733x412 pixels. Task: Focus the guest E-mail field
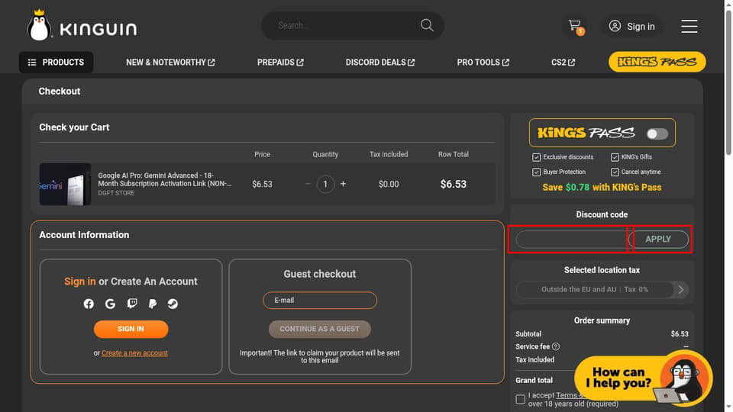(x=320, y=301)
